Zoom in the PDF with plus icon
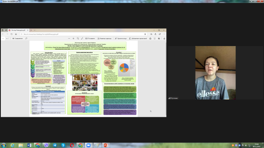The image size is (264, 148). [73, 38]
